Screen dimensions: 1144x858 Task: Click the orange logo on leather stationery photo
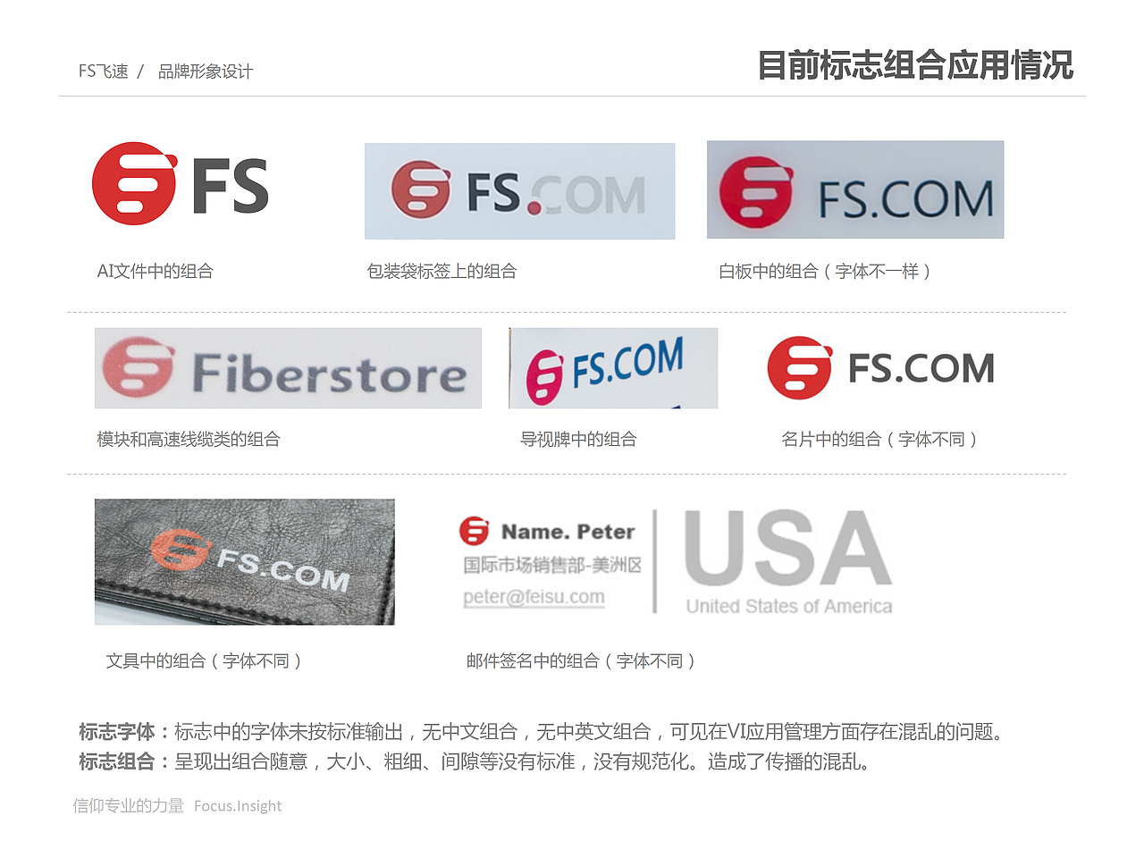click(x=178, y=550)
